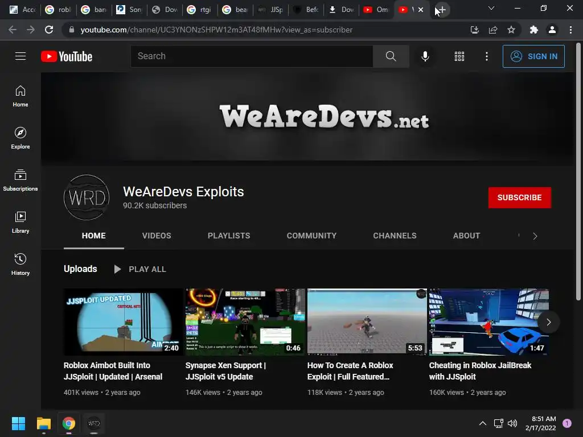Image resolution: width=583 pixels, height=437 pixels.
Task: Open the Chrome profile icon
Action: (x=552, y=30)
